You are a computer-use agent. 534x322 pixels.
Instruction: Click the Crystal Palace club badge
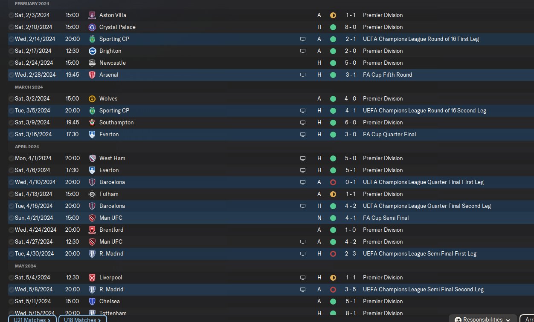[92, 27]
